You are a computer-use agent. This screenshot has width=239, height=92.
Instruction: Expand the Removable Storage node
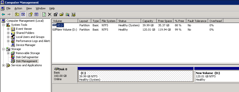click(x=8, y=53)
